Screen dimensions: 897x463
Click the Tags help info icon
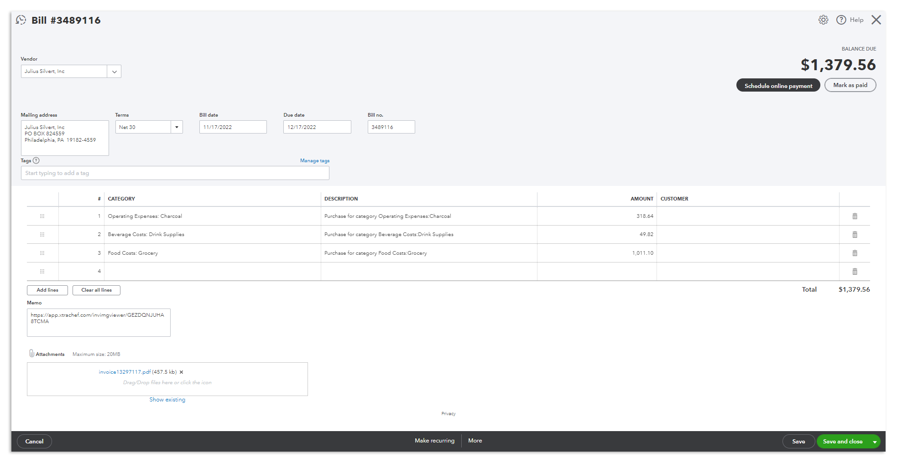click(x=37, y=160)
